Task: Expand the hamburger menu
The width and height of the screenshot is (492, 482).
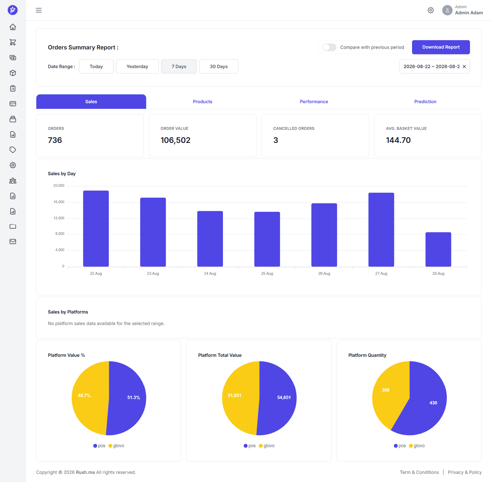Action: (39, 10)
